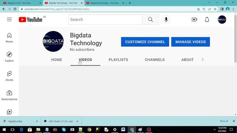This screenshot has height=133, width=237.
Task: Select the VIDEOS tab
Action: coord(85,60)
